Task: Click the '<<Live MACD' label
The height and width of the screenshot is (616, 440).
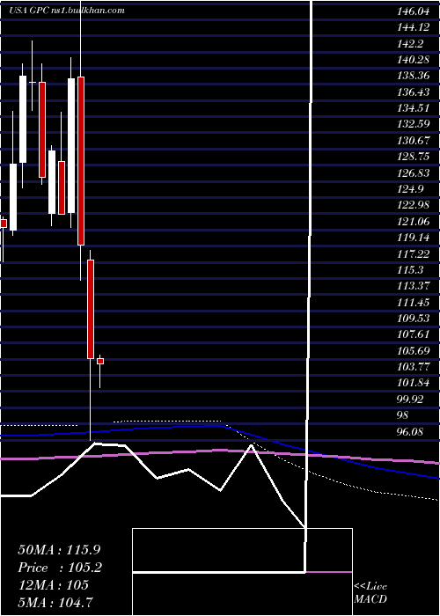Action: 370,592
